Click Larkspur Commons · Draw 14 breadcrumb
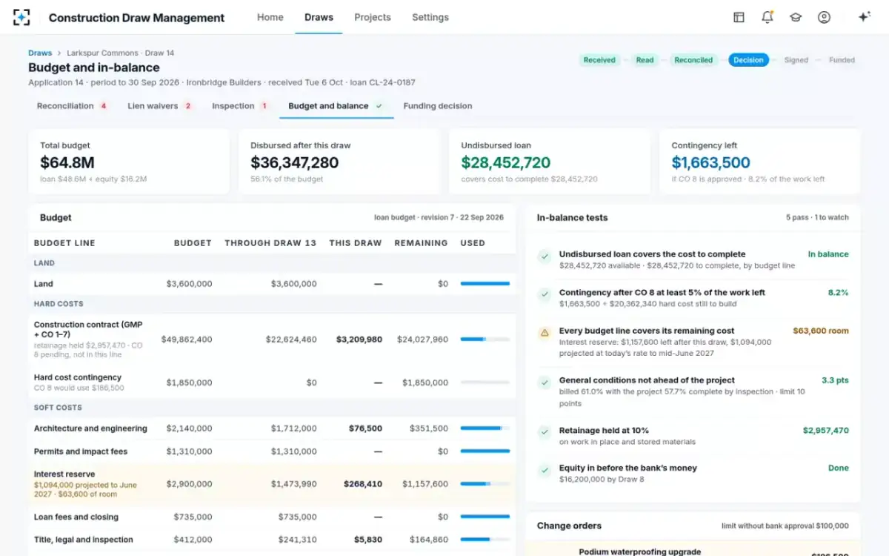Screen dimensions: 889x556 point(121,53)
